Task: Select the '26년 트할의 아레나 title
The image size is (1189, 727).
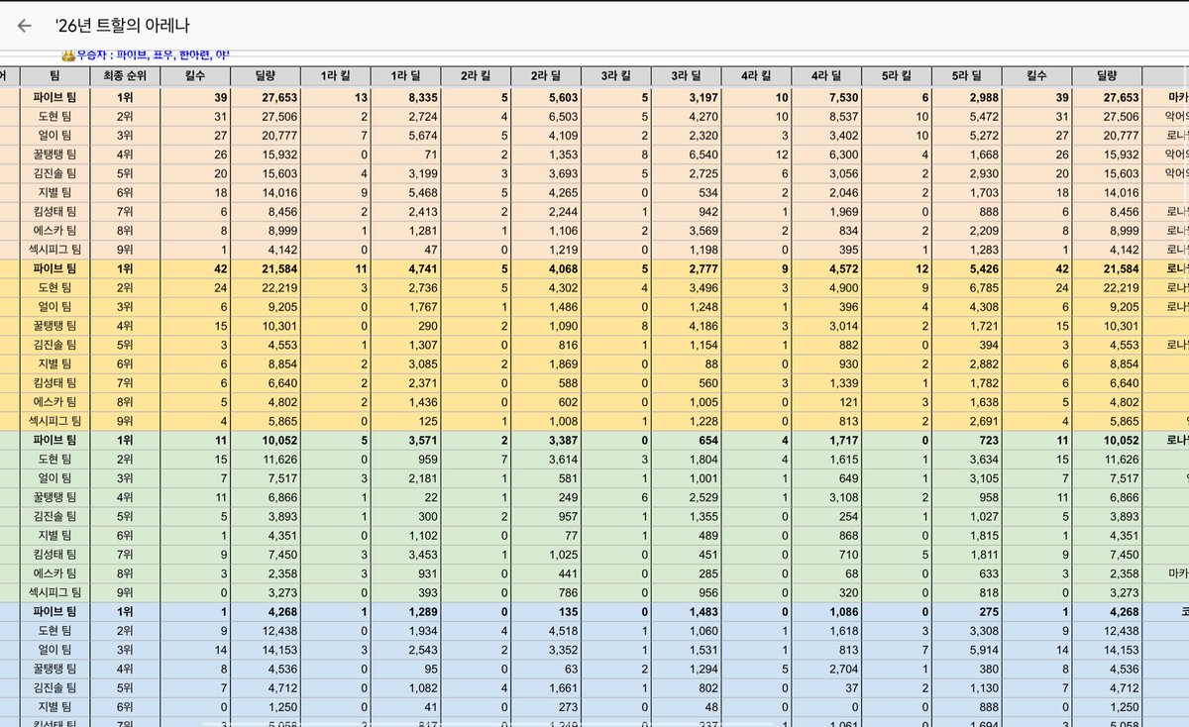Action: pyautogui.click(x=124, y=26)
